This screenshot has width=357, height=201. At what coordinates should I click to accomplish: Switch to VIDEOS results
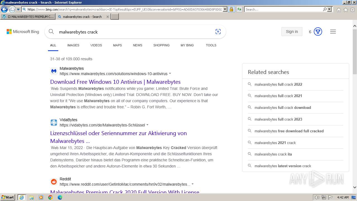pos(96,45)
